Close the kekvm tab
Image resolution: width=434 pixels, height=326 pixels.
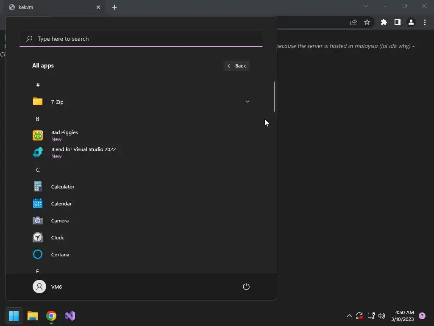[98, 7]
